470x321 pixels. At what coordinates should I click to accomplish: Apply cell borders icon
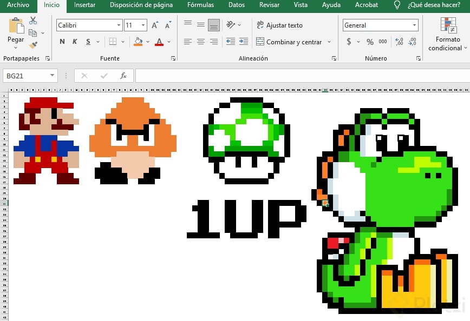tap(113, 42)
